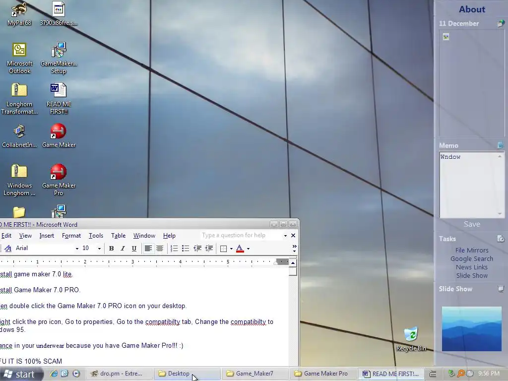Select Game Maker Pro shortcut icon
The height and width of the screenshot is (381, 508).
point(59,180)
